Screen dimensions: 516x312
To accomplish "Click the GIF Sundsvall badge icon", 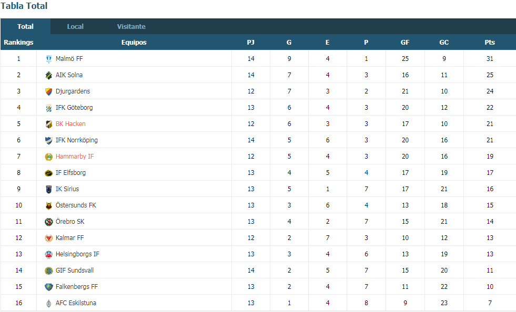I will coord(49,271).
